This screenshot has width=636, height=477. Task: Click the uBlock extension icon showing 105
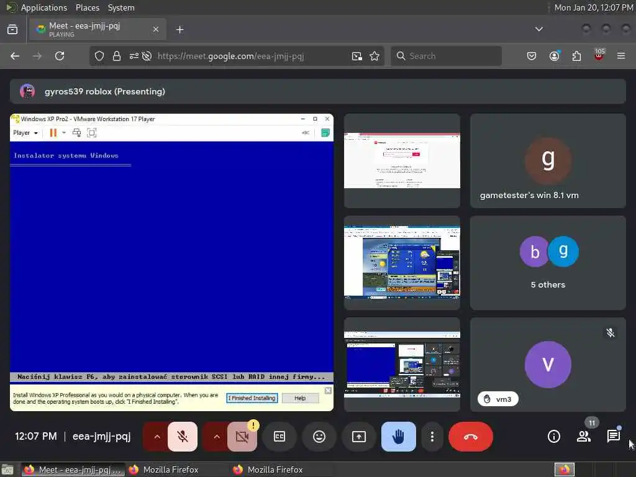(x=599, y=55)
